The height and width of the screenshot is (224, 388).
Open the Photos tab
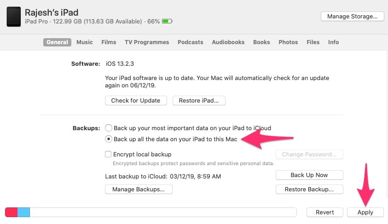[x=288, y=42]
